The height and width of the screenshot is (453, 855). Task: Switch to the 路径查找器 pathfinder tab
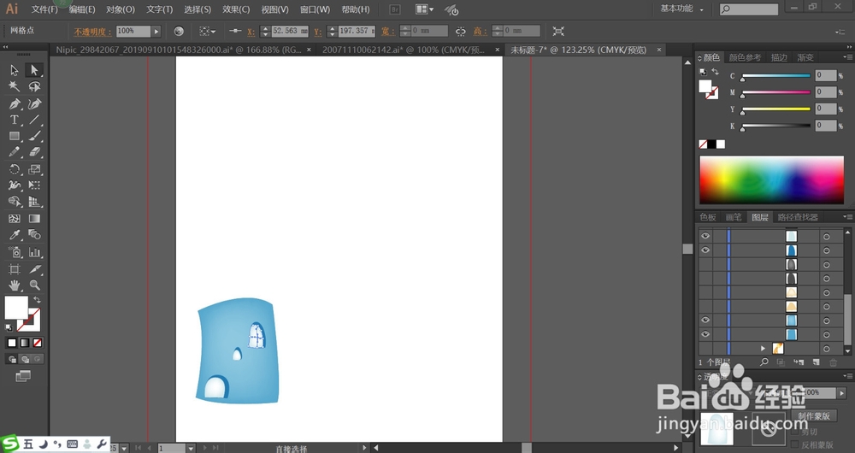798,217
